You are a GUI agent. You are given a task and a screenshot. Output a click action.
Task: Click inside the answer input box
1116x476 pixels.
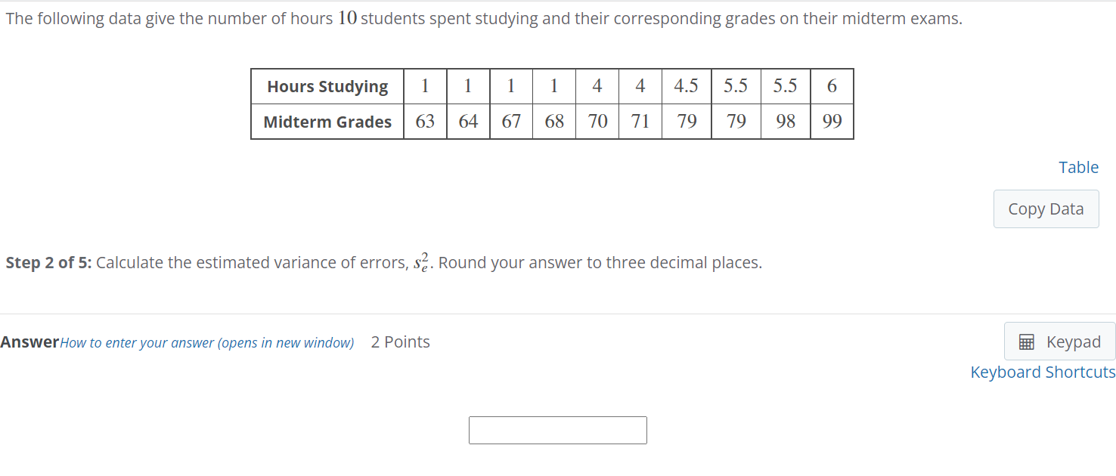558,430
